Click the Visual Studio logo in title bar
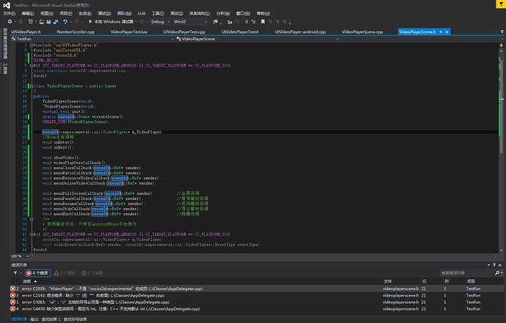The width and height of the screenshot is (506, 323). click(x=6, y=4)
